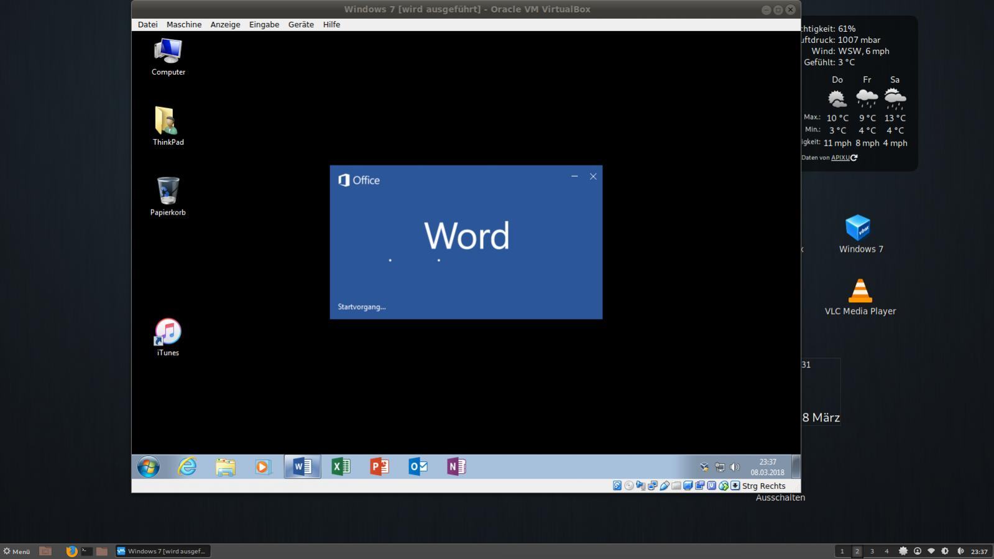Click the show desktop folder icon beside Menü
Viewport: 994px width, 559px height.
coord(45,551)
